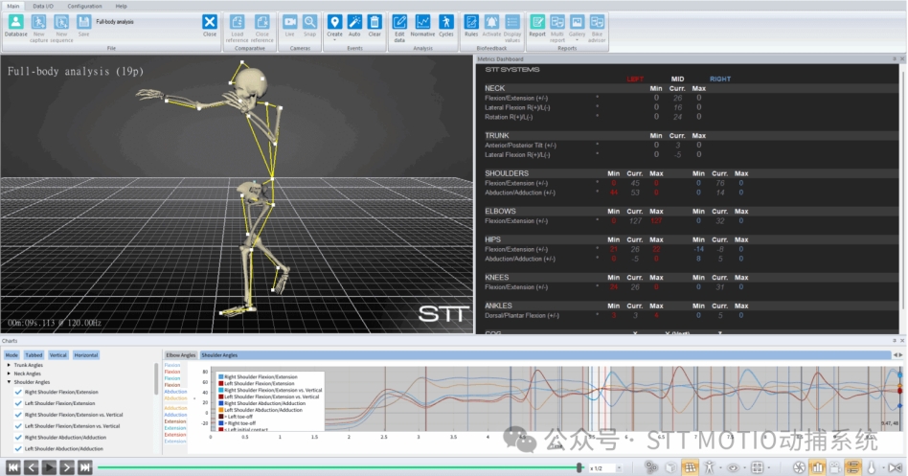Toggle Left Shoulder Flexion/Extension vs. Vertical
The image size is (908, 476).
coord(18,425)
